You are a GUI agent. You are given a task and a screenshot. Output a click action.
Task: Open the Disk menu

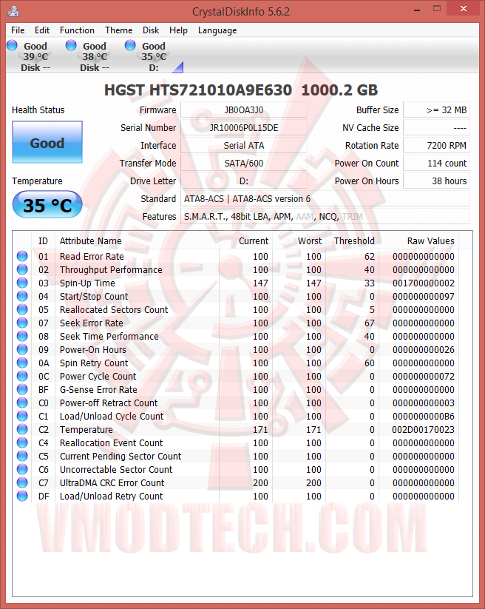tap(151, 30)
